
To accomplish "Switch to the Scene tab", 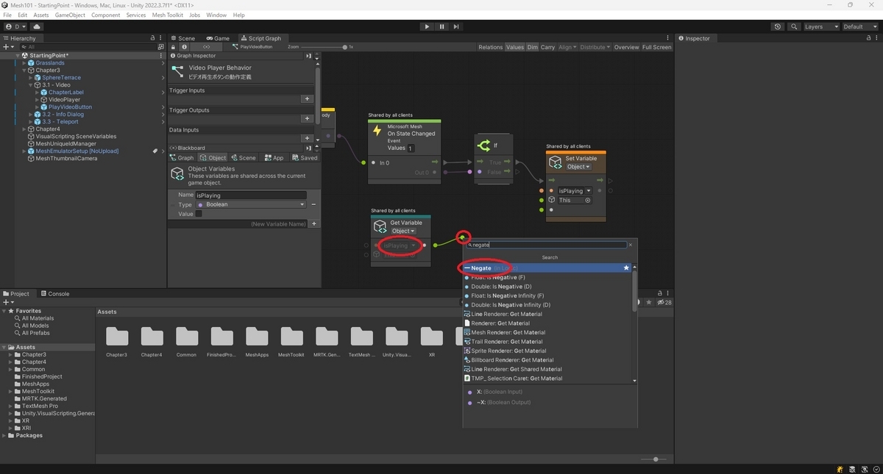I will pos(182,38).
